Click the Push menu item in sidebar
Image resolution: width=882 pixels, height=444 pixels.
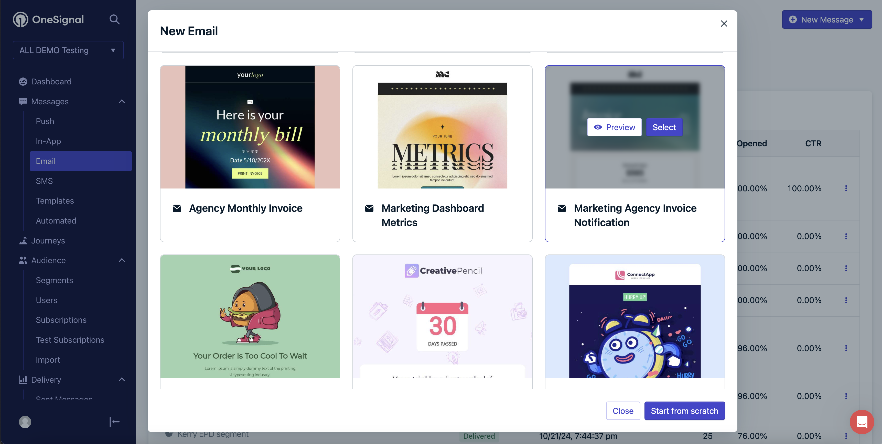click(45, 121)
